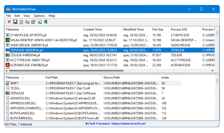Click the Find magnifier toolbar icon
The height and width of the screenshot is (133, 224).
[39, 22]
